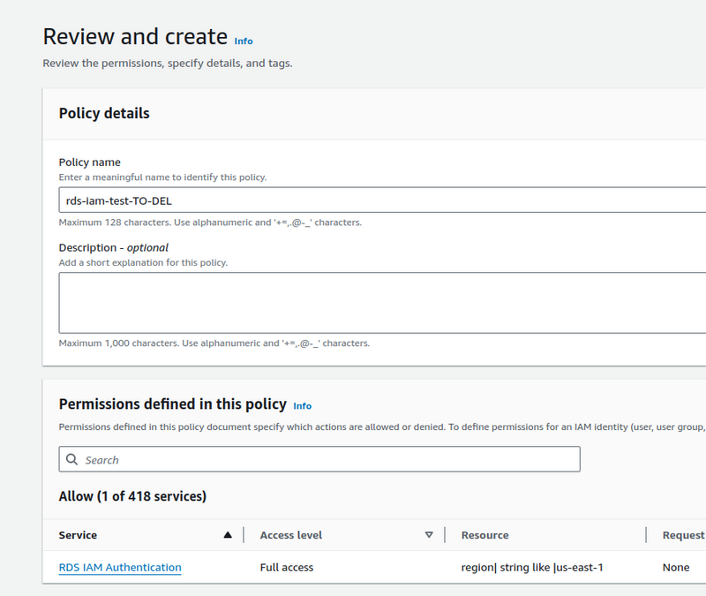Select the divider between Service and Access level
Viewport: 706px width, 596px height.
(244, 535)
